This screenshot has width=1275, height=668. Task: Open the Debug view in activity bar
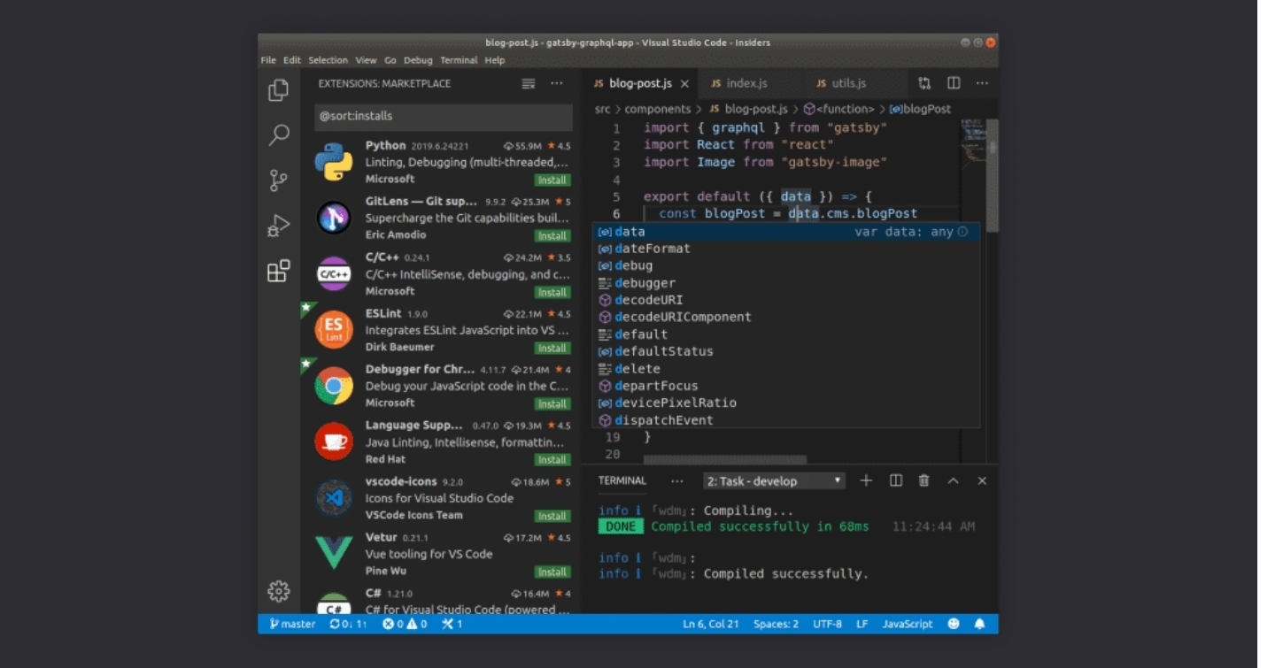coord(279,226)
